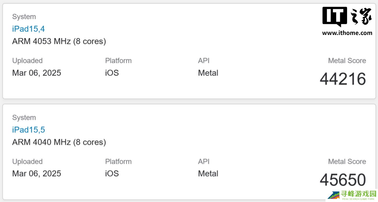Click the 寻峰游戏园 watermark text
This screenshot has width=378, height=202.
point(359,194)
